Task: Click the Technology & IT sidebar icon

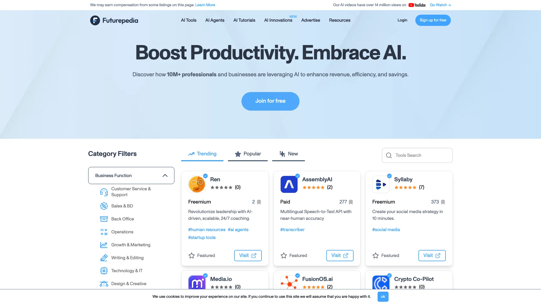Action: (x=104, y=271)
